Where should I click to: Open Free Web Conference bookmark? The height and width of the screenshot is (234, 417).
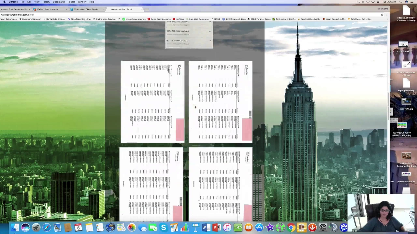(197, 19)
